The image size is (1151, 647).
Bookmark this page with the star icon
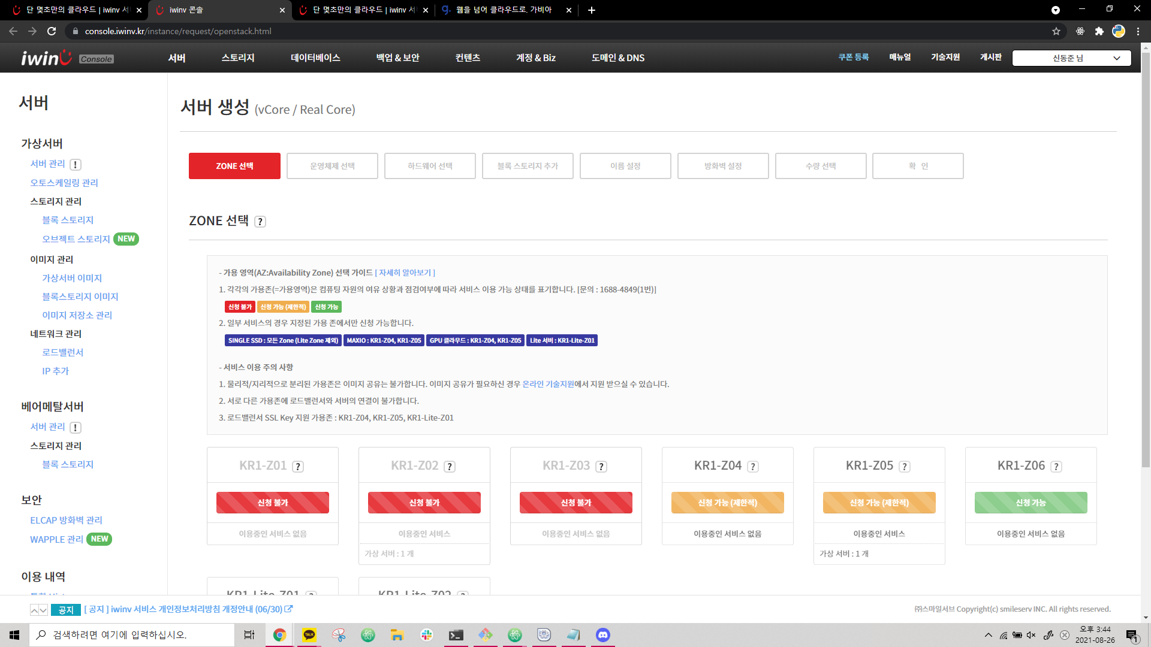pyautogui.click(x=1056, y=31)
